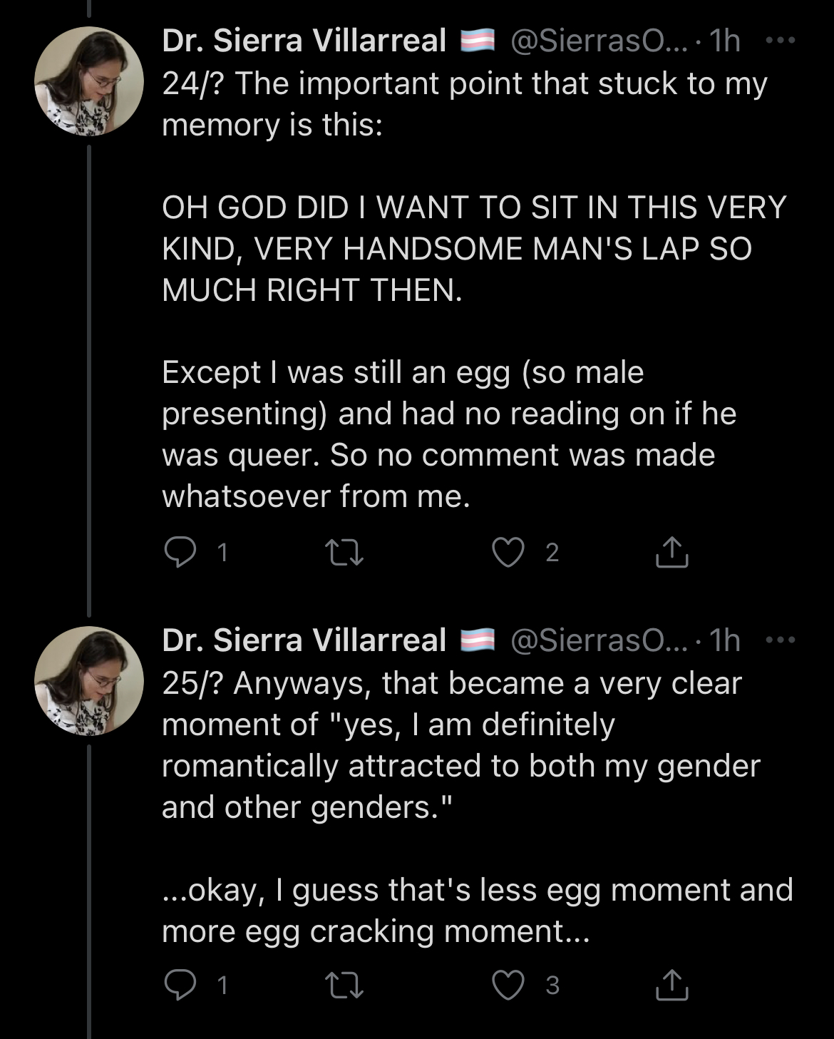Like the 25/? tweet

508,985
